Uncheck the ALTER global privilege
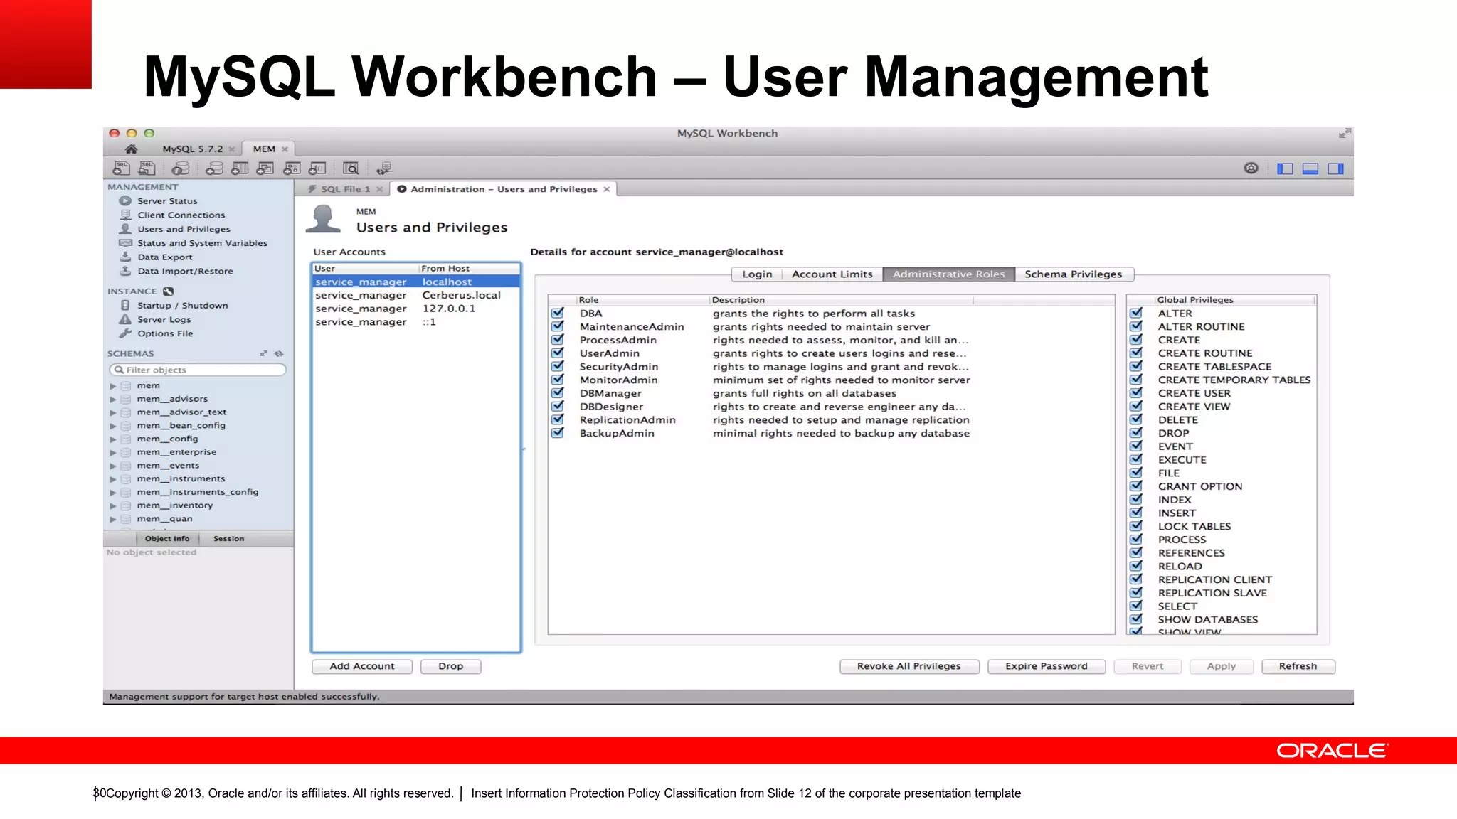The width and height of the screenshot is (1457, 819). (1136, 313)
